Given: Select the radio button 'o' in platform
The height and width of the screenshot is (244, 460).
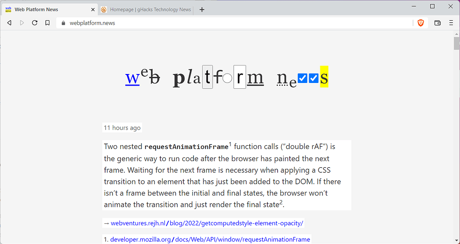Looking at the screenshot, I should point(227,78).
